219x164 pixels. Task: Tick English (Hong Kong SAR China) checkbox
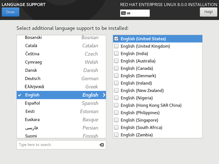pyautogui.click(x=116, y=105)
